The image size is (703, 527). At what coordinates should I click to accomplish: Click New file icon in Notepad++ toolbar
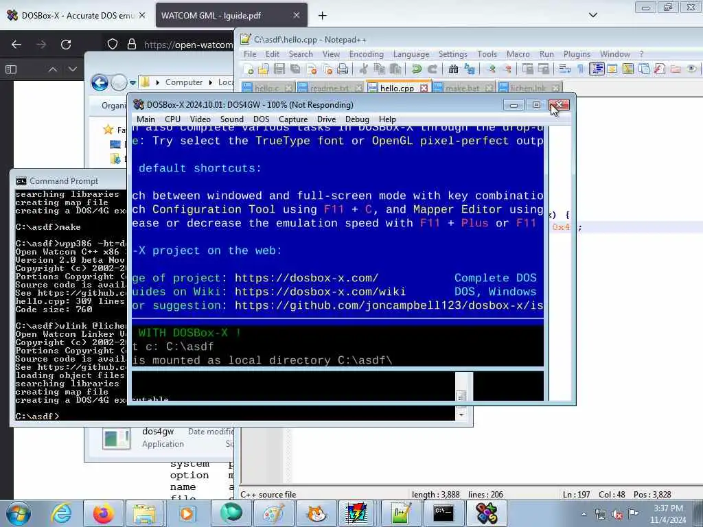coord(248,69)
